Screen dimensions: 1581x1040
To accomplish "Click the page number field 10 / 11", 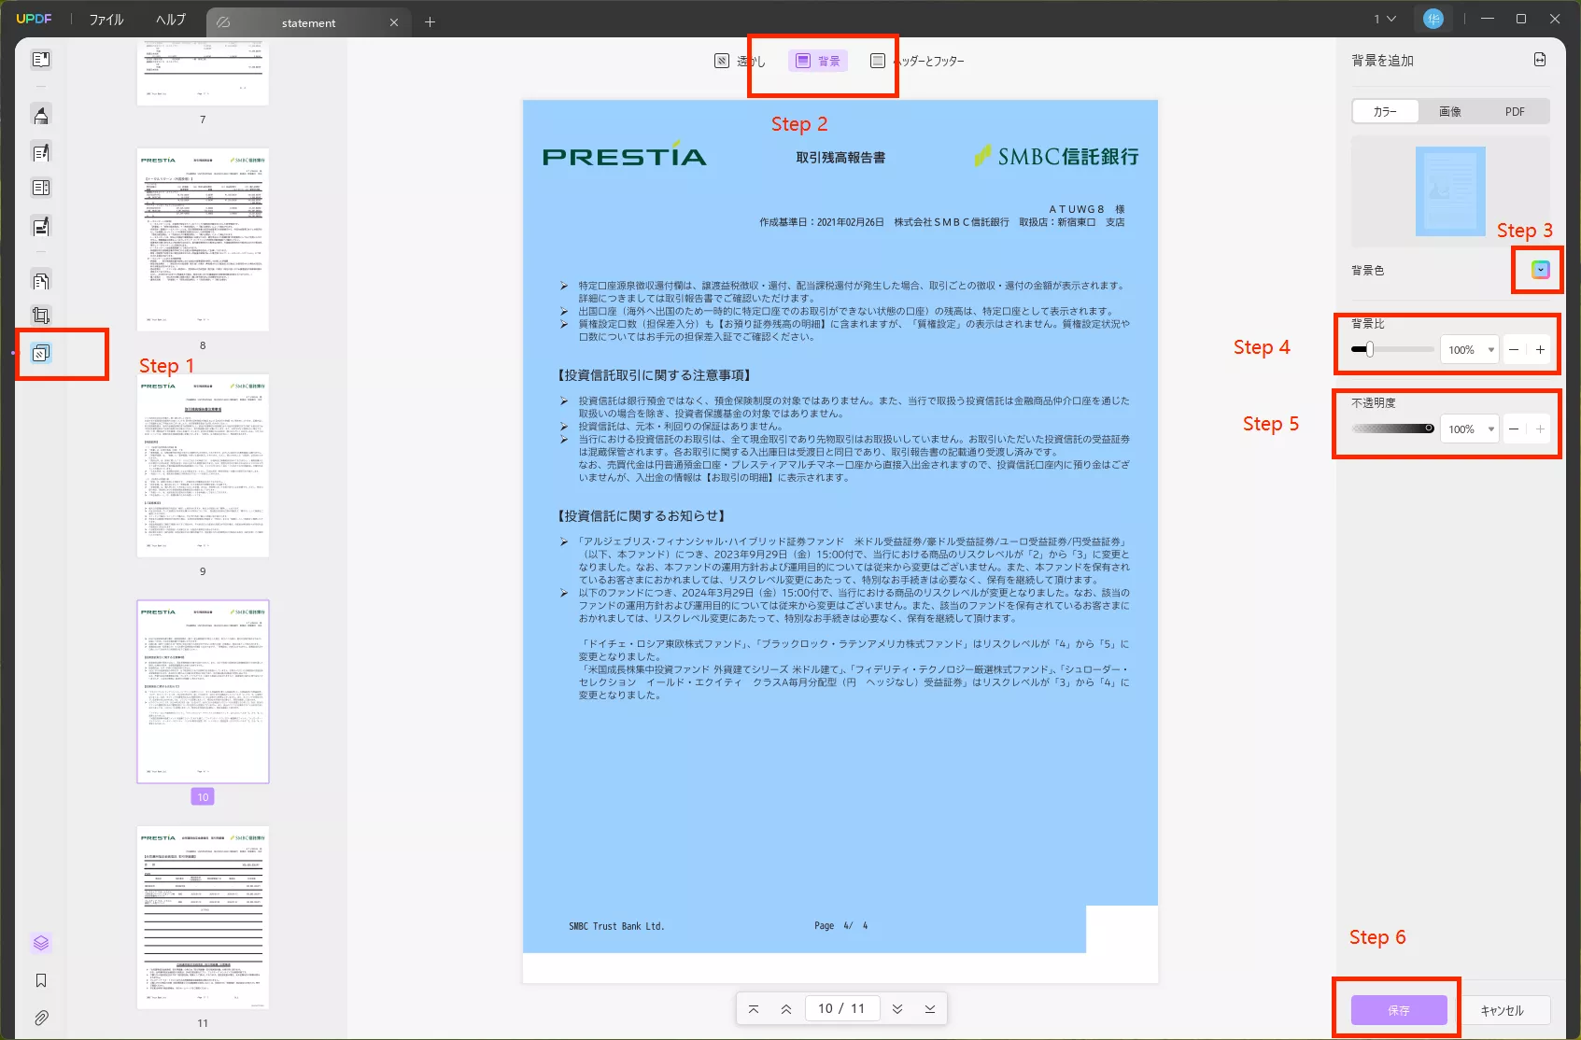I will [x=841, y=1008].
